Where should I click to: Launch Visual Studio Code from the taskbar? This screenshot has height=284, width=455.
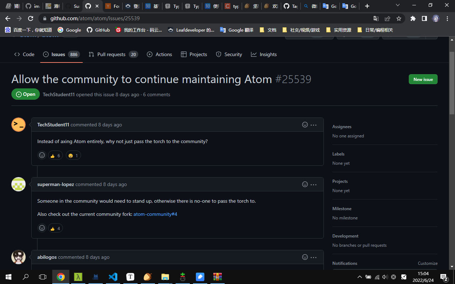point(113,277)
